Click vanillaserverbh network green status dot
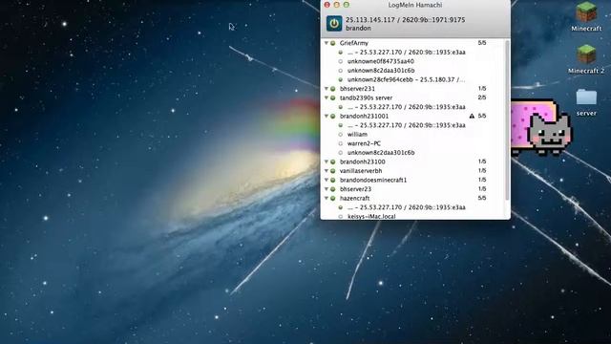611x344 pixels. click(333, 171)
